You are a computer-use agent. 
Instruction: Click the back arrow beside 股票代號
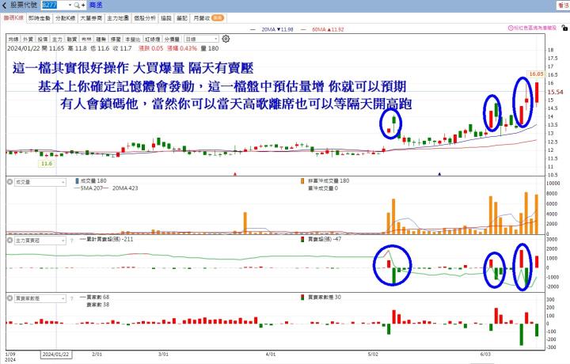(6, 5)
